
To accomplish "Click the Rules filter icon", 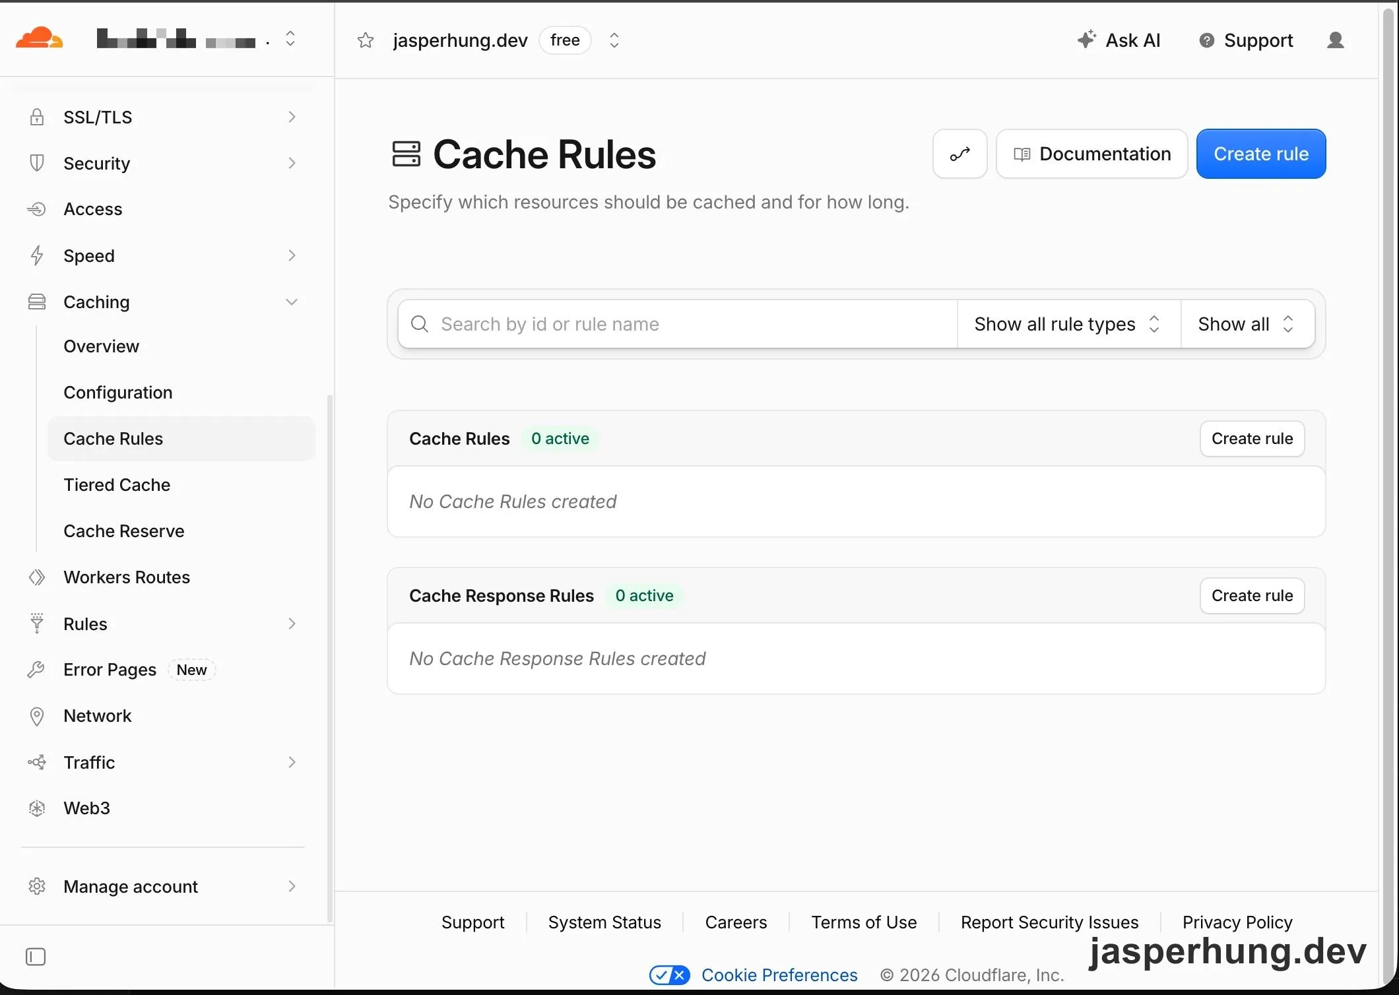I will click(x=37, y=624).
